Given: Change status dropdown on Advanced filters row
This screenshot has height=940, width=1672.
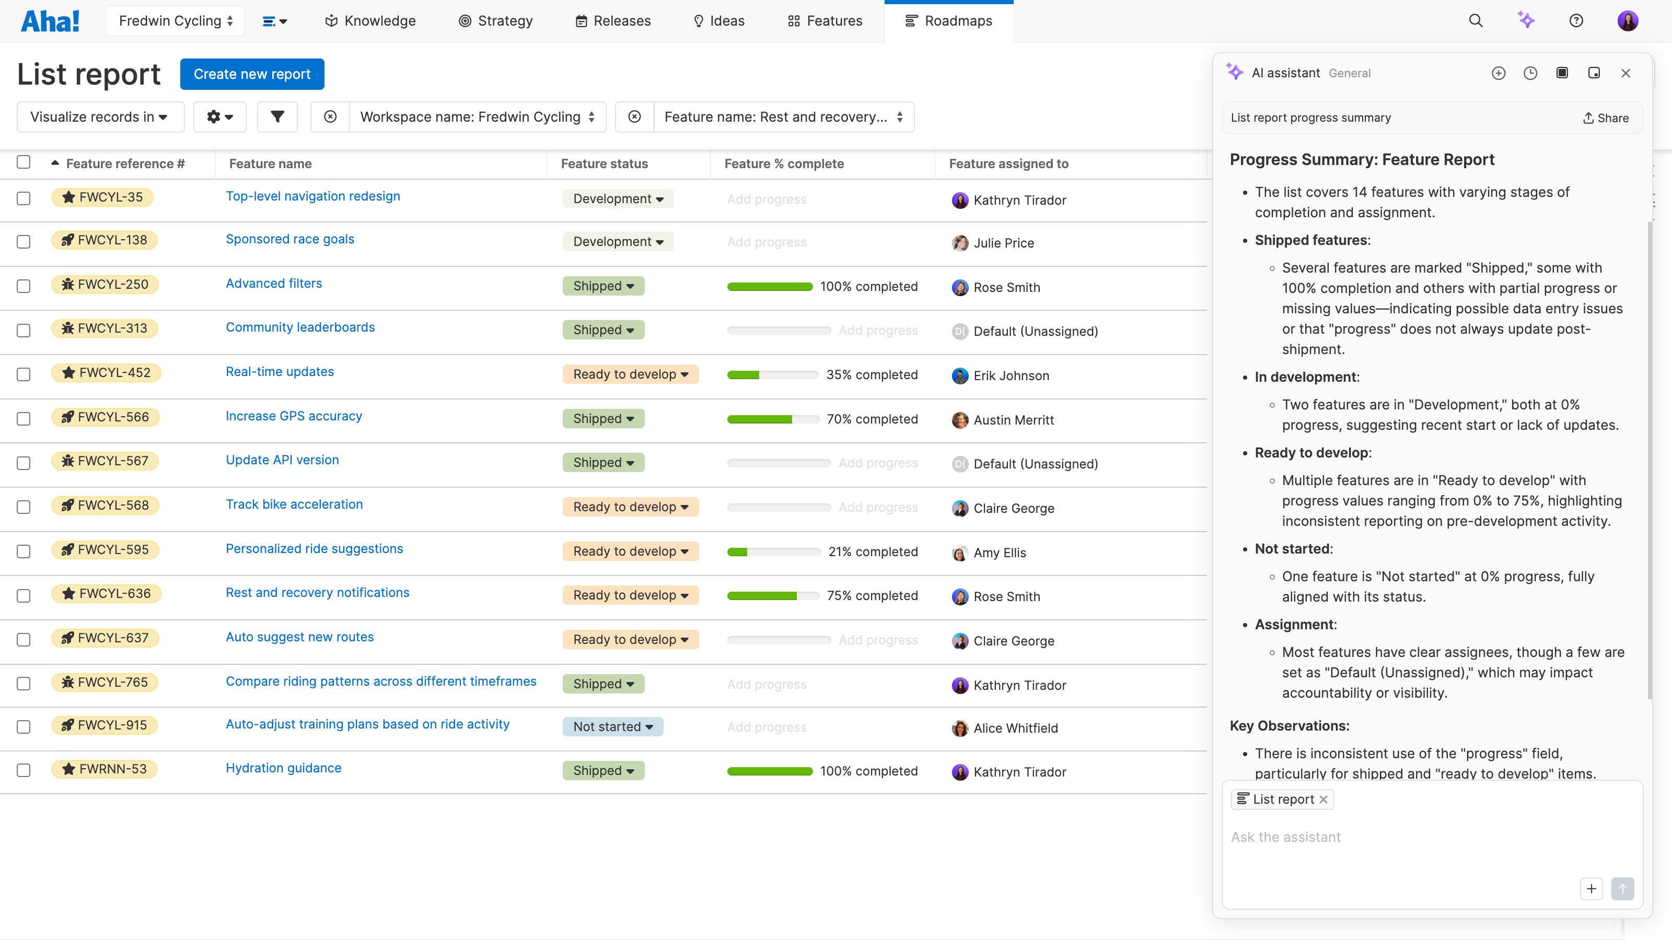Looking at the screenshot, I should tap(603, 286).
